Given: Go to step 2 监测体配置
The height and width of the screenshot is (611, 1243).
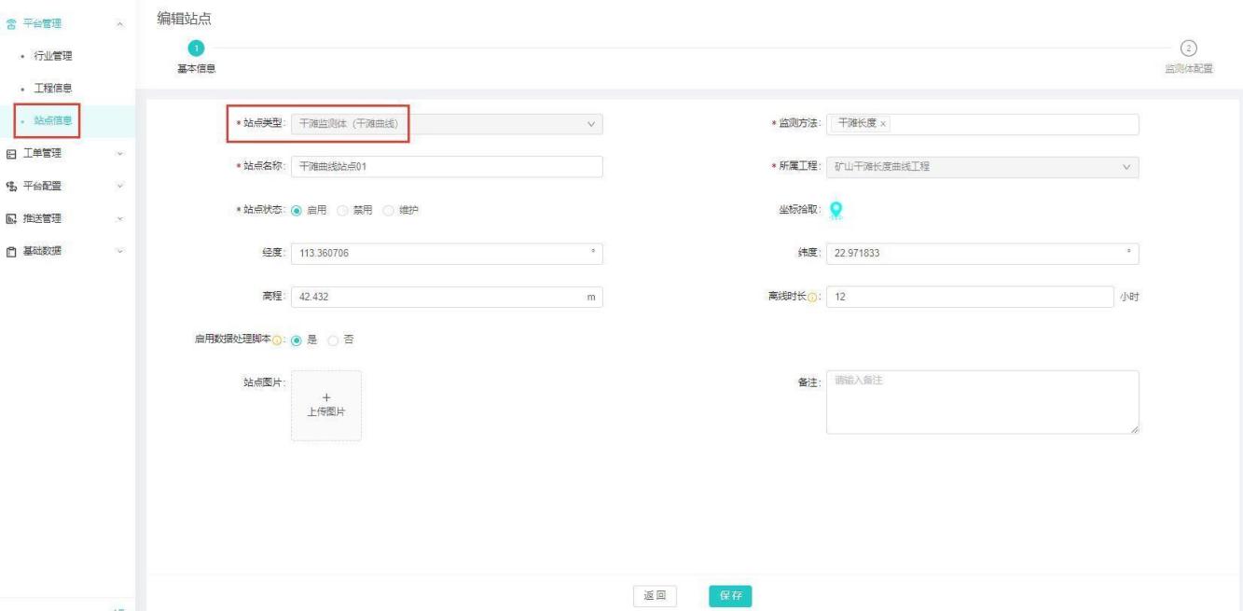Looking at the screenshot, I should tap(1188, 49).
